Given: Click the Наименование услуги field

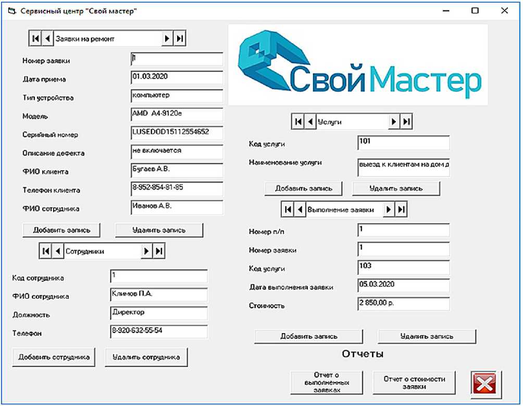Looking at the screenshot, I should pyautogui.click(x=404, y=167).
